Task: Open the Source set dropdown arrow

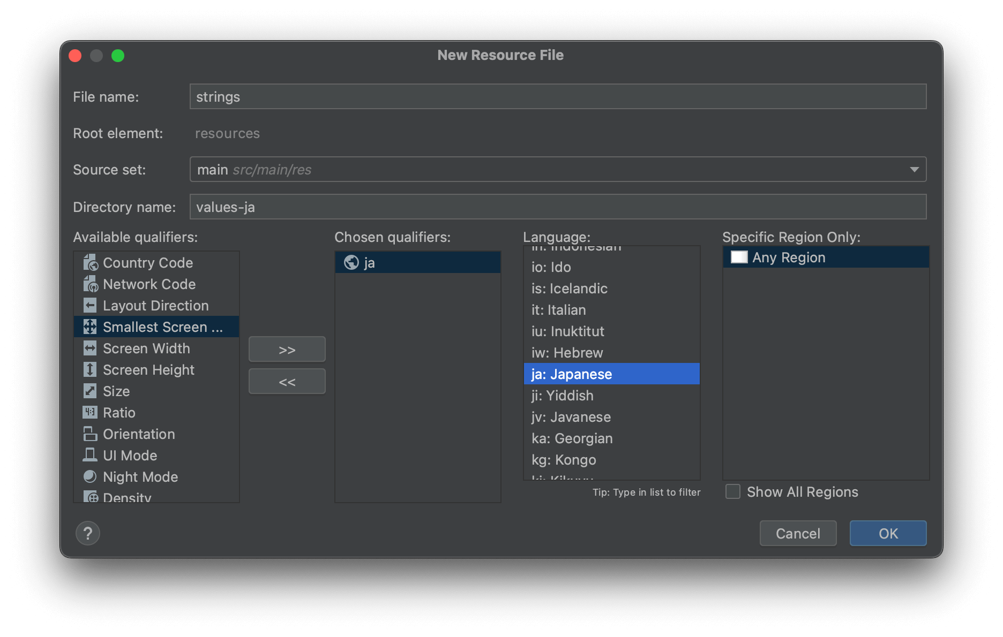Action: click(x=914, y=170)
